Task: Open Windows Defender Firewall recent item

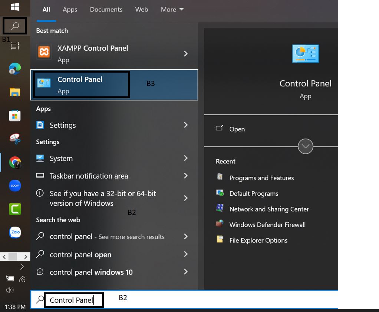Action: [x=267, y=225]
